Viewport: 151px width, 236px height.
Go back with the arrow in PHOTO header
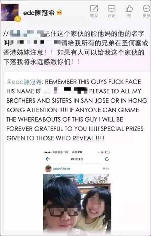(x=48, y=159)
